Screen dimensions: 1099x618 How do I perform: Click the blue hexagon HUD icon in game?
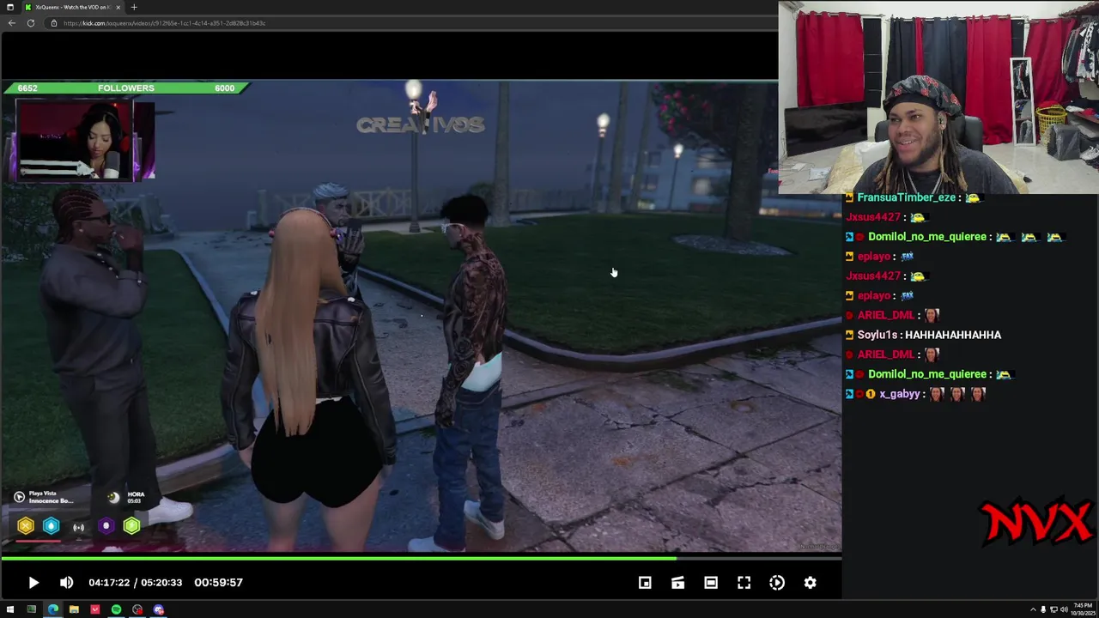52,526
